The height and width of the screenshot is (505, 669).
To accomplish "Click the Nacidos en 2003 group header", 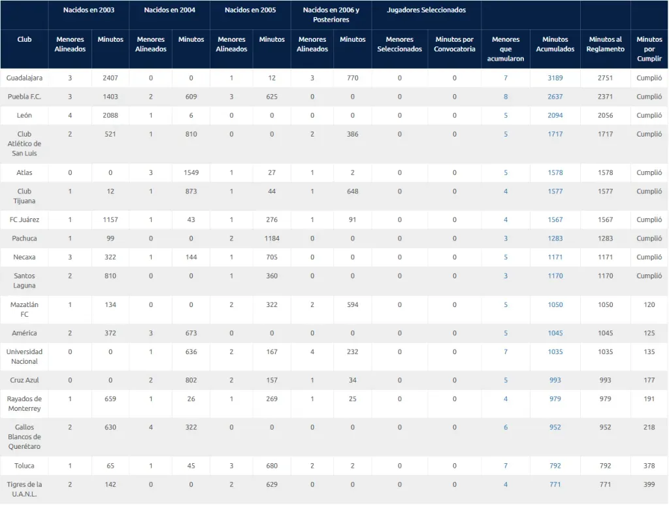I will pos(89,11).
